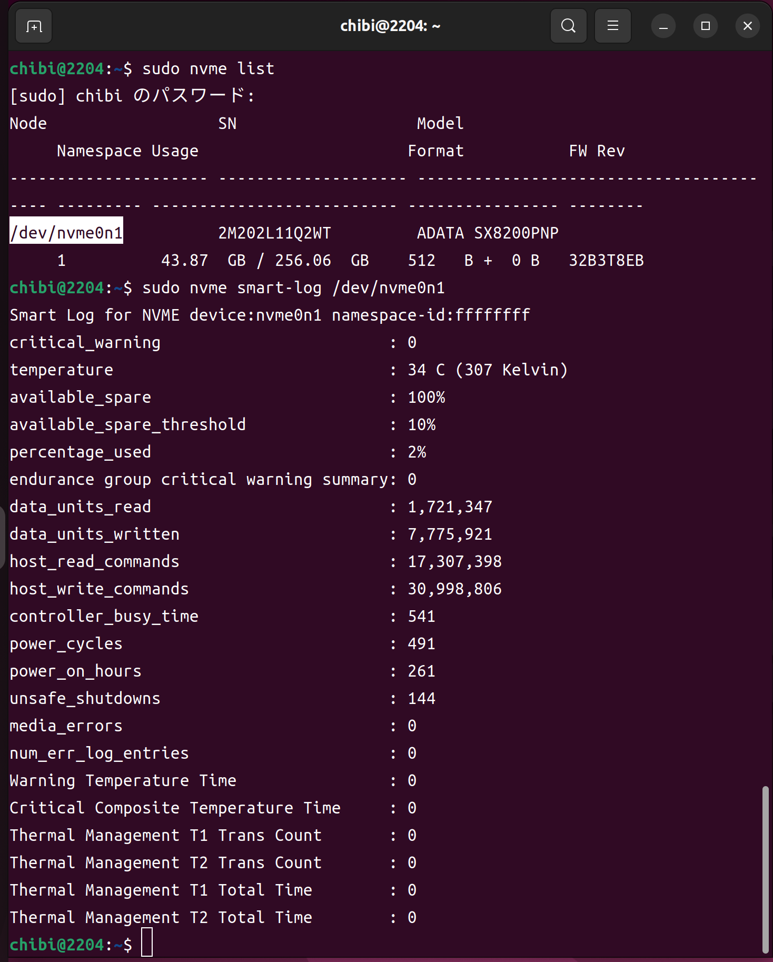The image size is (773, 962).
Task: Click the unsafe_shutdowns label
Action: tap(85, 698)
